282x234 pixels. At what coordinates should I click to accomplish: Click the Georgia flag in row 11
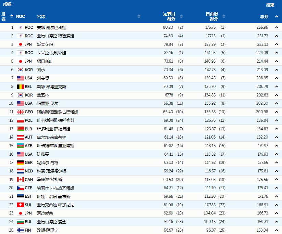click(21, 112)
